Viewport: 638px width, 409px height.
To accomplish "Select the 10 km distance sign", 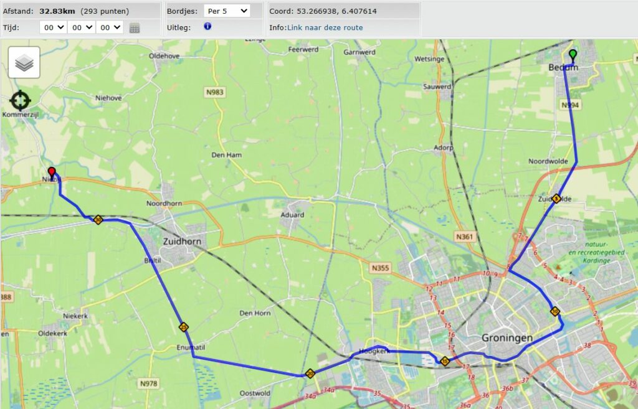I will coord(555,312).
